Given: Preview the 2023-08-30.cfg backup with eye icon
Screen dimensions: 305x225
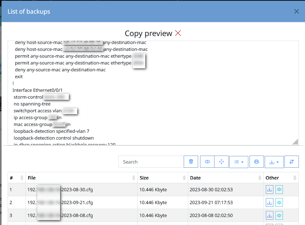Looking at the screenshot, I should point(279,189).
